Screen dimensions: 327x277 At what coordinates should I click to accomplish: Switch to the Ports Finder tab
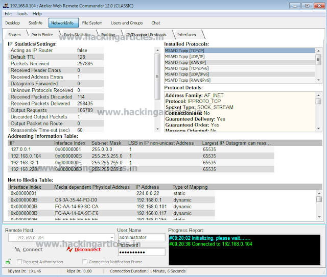(x=42, y=35)
